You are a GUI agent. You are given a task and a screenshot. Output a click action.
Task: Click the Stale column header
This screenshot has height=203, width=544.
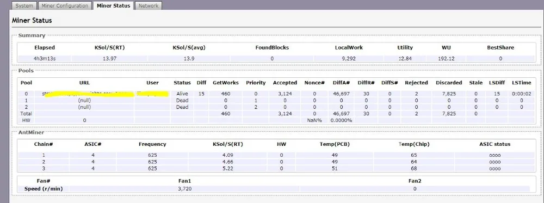click(475, 83)
